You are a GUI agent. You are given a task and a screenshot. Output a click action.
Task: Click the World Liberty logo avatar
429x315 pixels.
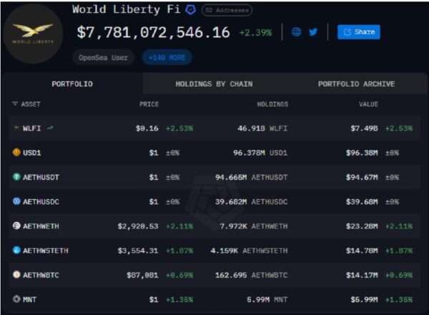pos(34,34)
